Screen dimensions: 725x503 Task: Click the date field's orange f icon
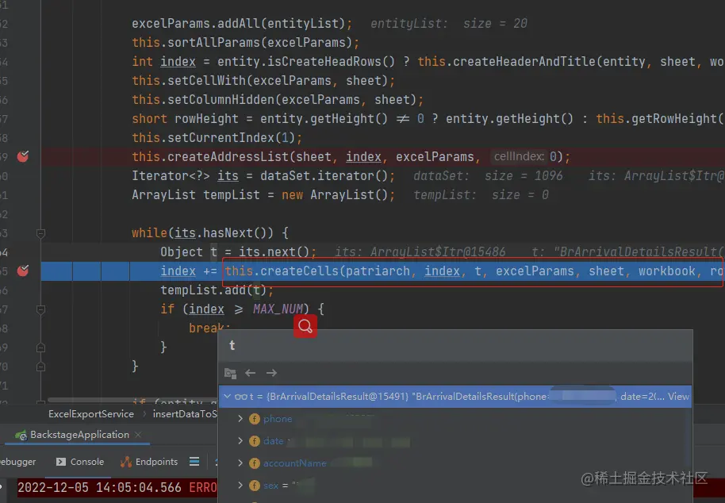[x=255, y=441]
